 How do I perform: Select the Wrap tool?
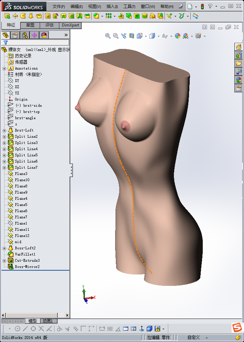(145, 16)
